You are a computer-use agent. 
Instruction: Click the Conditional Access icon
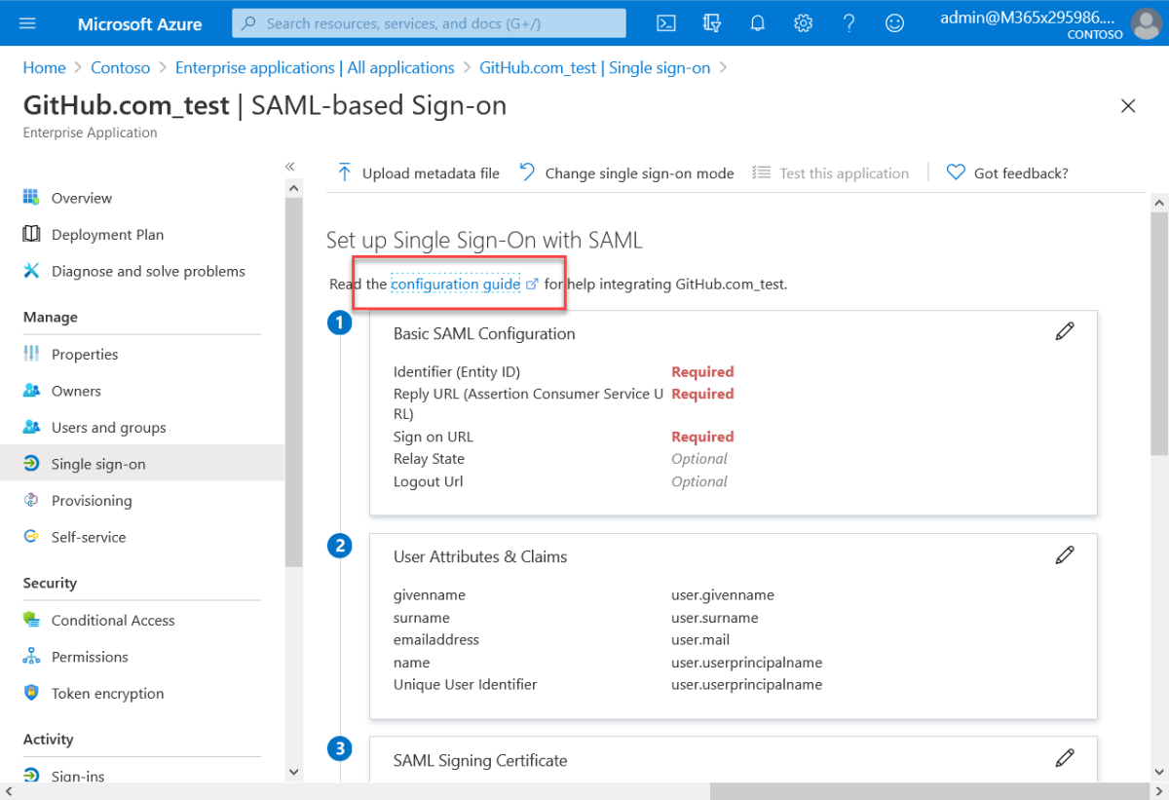(32, 620)
